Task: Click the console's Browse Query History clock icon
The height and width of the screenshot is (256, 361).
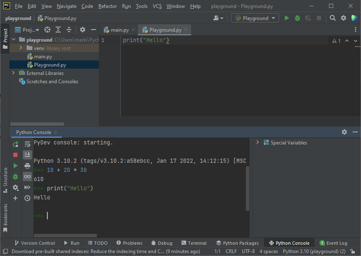Action: (x=27, y=198)
